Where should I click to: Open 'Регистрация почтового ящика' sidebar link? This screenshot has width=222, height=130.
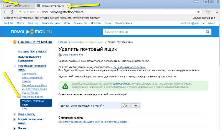coord(32,68)
